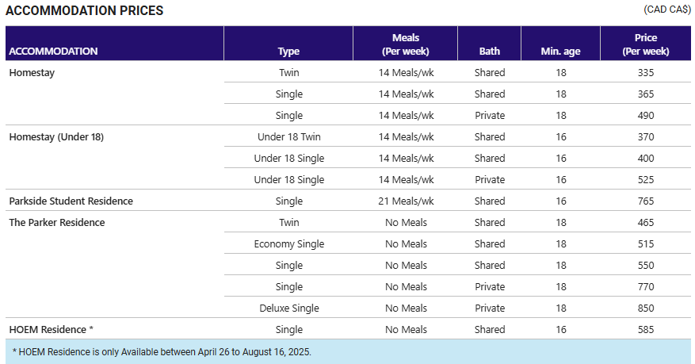Screen dimensions: 695x364
Task: Click the ACCOMMODATION PRICES heading
Action: click(84, 10)
